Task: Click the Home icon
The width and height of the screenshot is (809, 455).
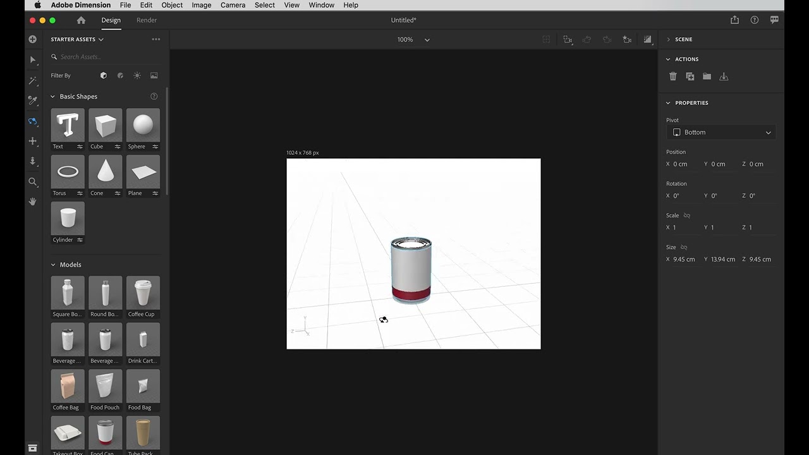Action: point(81,20)
